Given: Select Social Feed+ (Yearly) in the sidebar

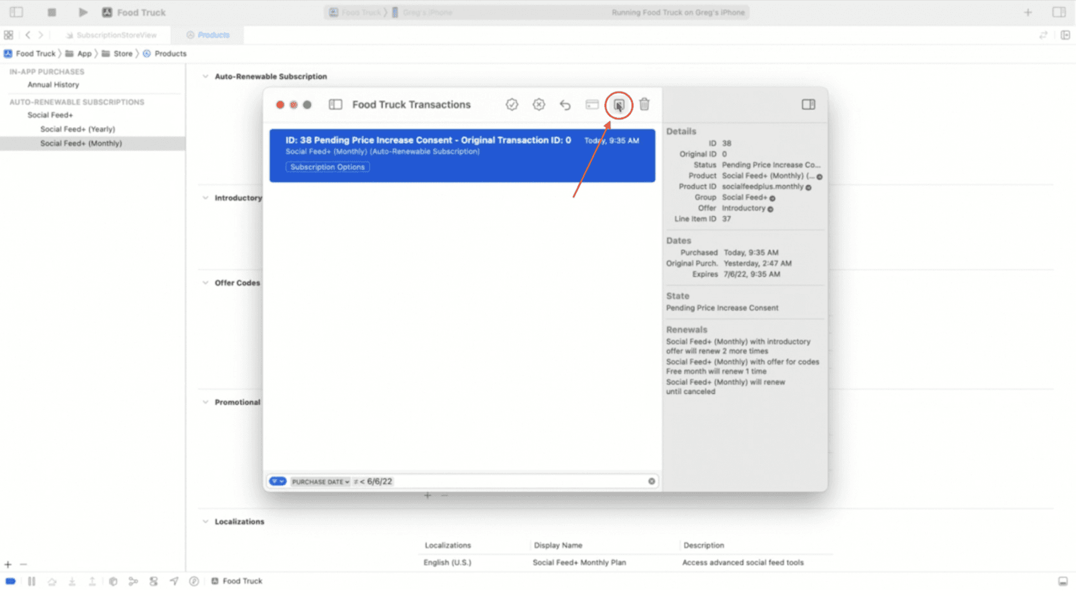Looking at the screenshot, I should point(77,129).
